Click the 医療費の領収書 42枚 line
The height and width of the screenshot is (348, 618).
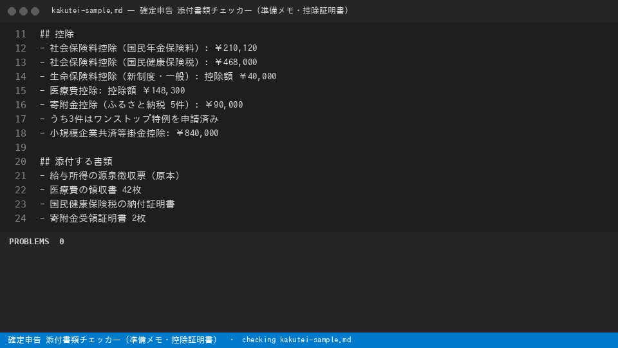pos(91,190)
